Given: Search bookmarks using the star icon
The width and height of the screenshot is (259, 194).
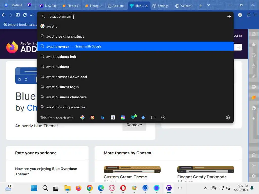Looking at the screenshot, I should pos(143,117).
